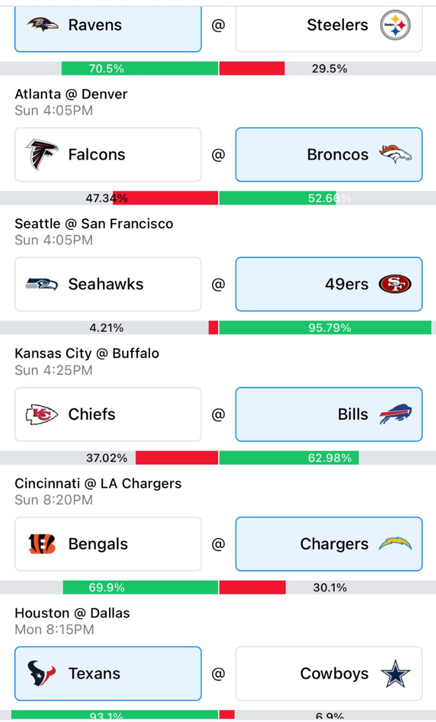
Task: Select Bengals as the pick
Action: point(108,544)
